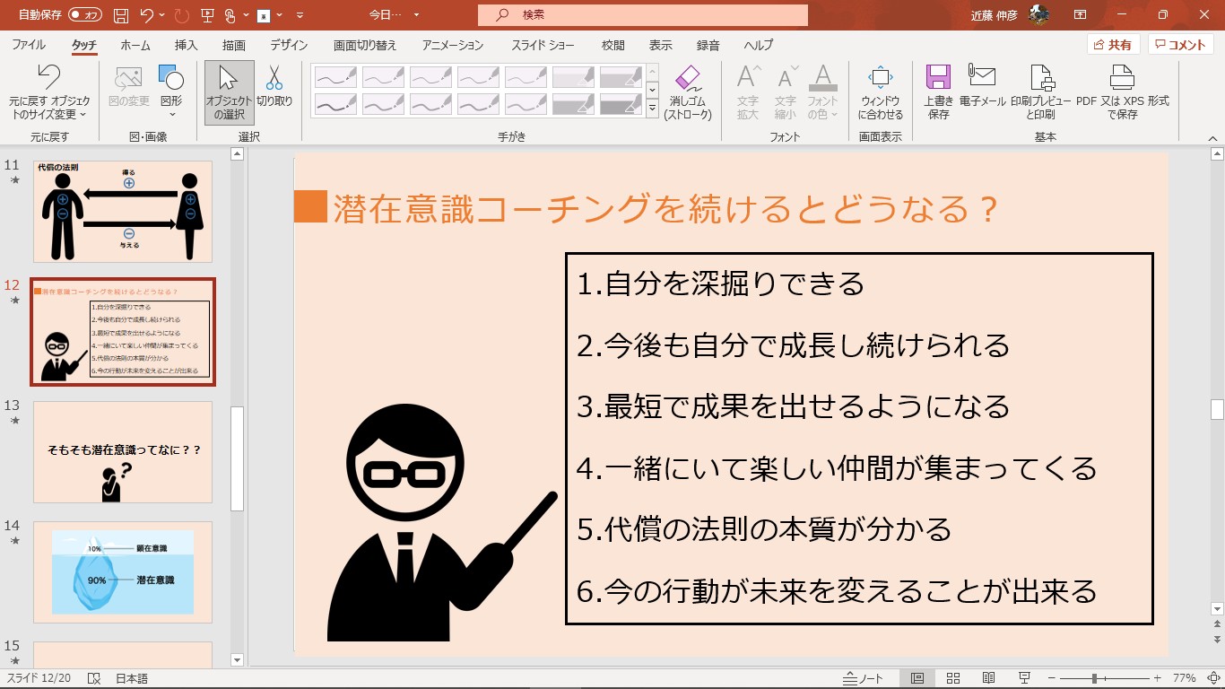Open the ファイル tab
The width and height of the screenshot is (1225, 689).
(x=29, y=45)
